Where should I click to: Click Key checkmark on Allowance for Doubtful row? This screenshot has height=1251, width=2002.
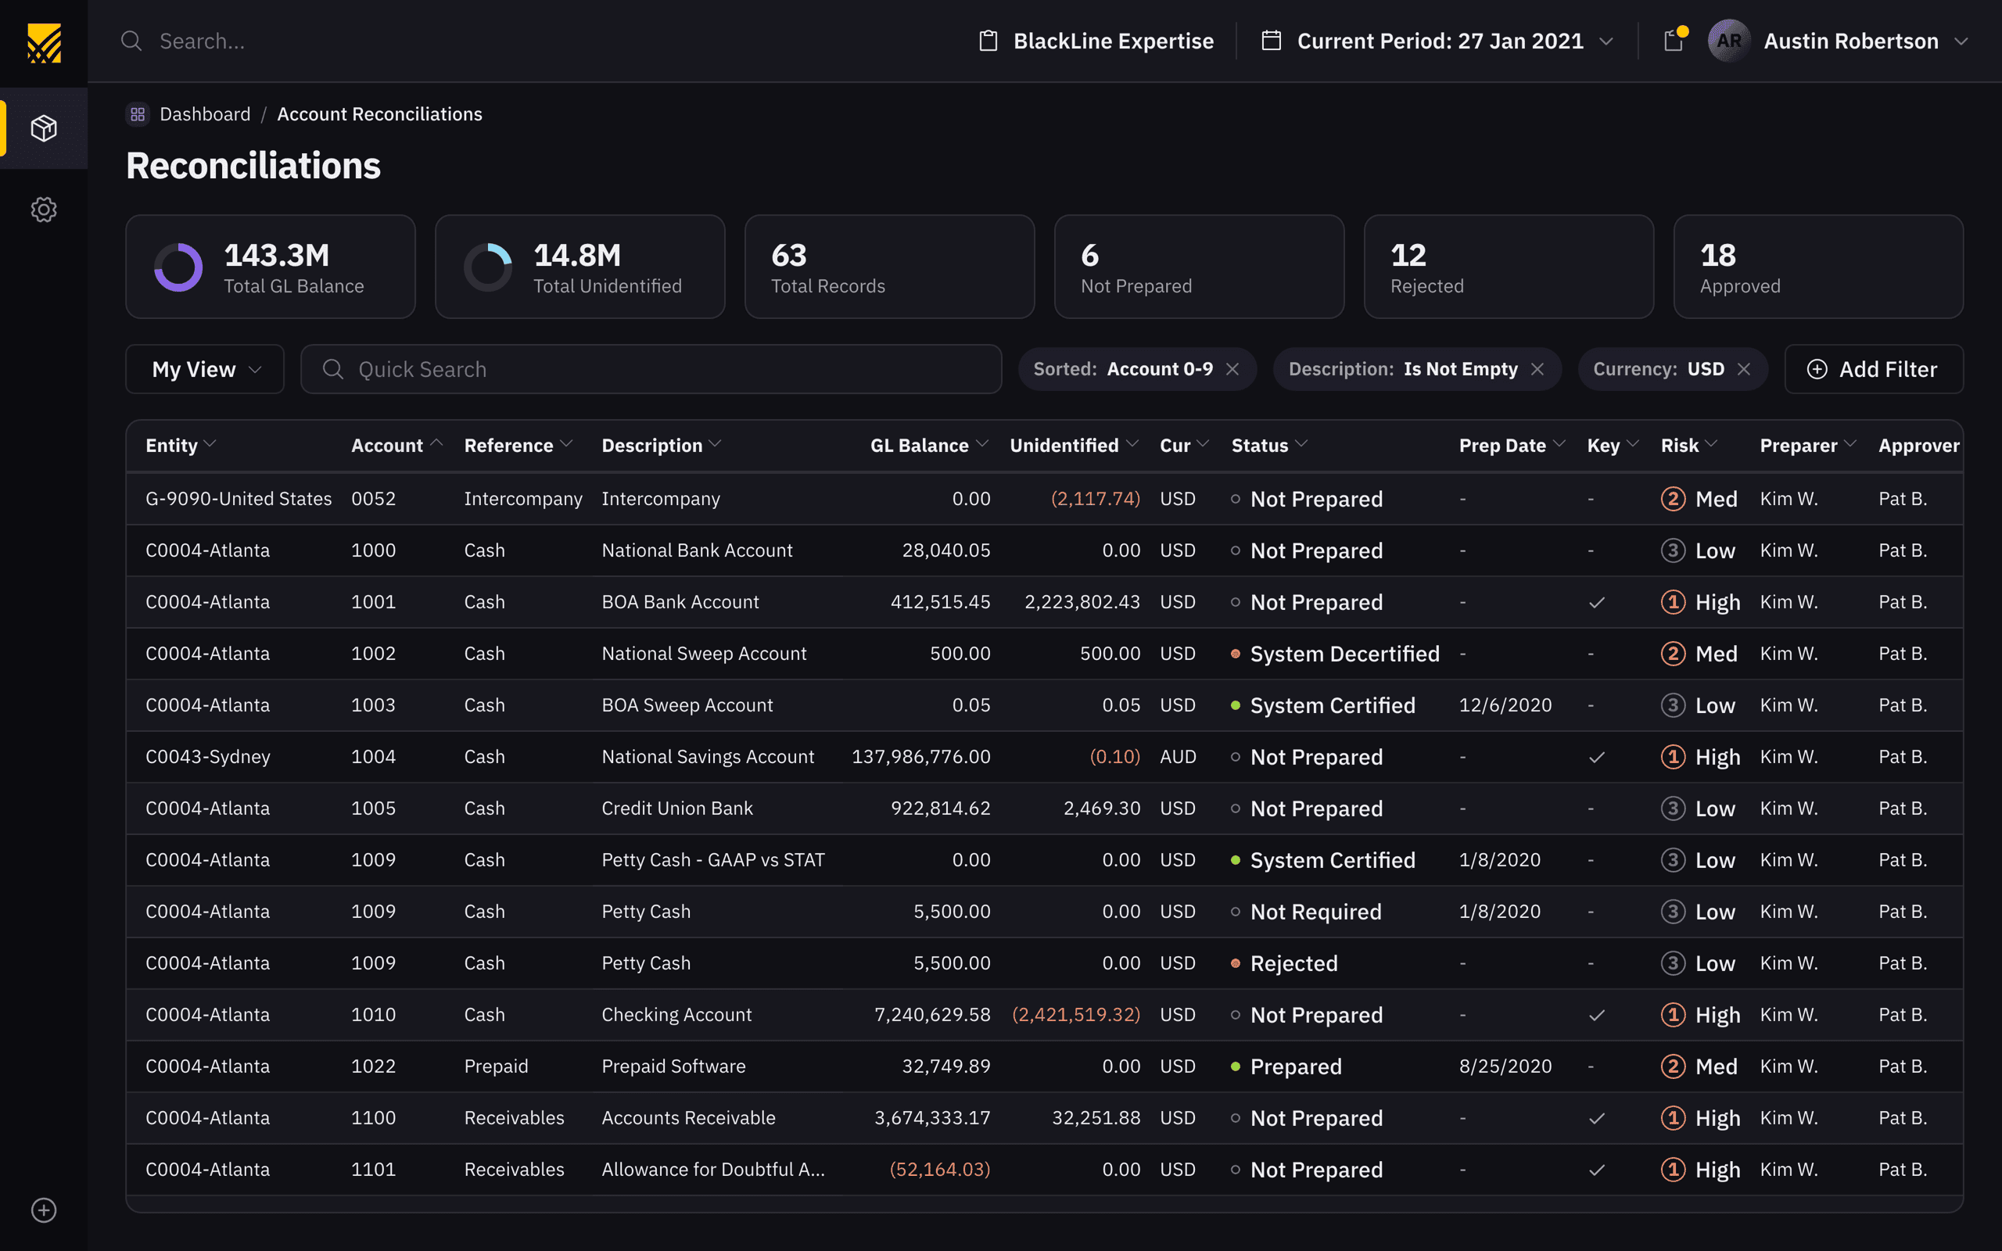1597,1170
